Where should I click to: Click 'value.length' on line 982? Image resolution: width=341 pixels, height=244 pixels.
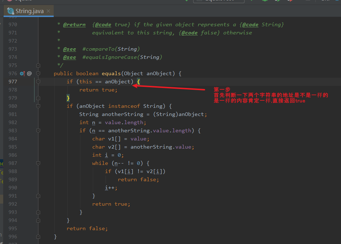click(124, 123)
